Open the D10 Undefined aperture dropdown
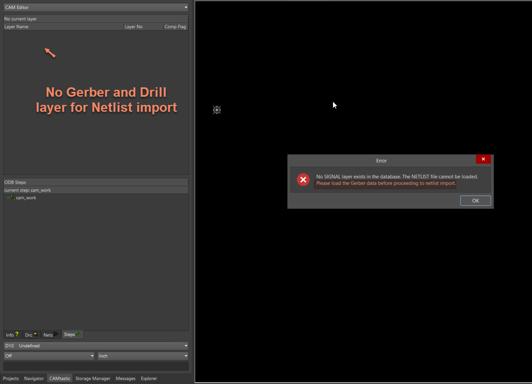 pyautogui.click(x=96, y=346)
